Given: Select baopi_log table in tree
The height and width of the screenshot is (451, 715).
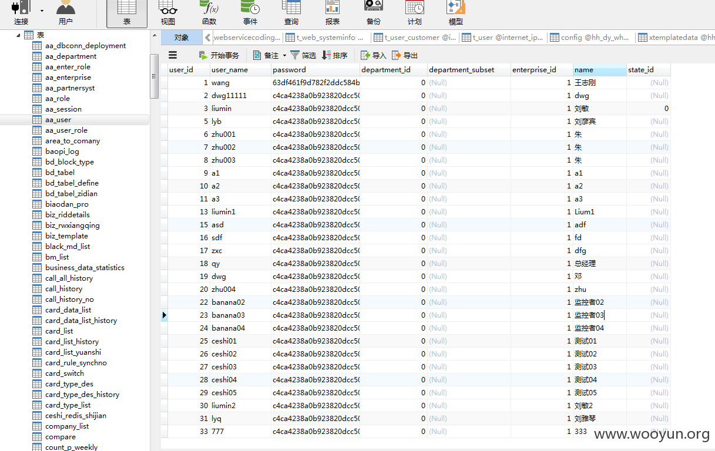Looking at the screenshot, I should point(62,152).
